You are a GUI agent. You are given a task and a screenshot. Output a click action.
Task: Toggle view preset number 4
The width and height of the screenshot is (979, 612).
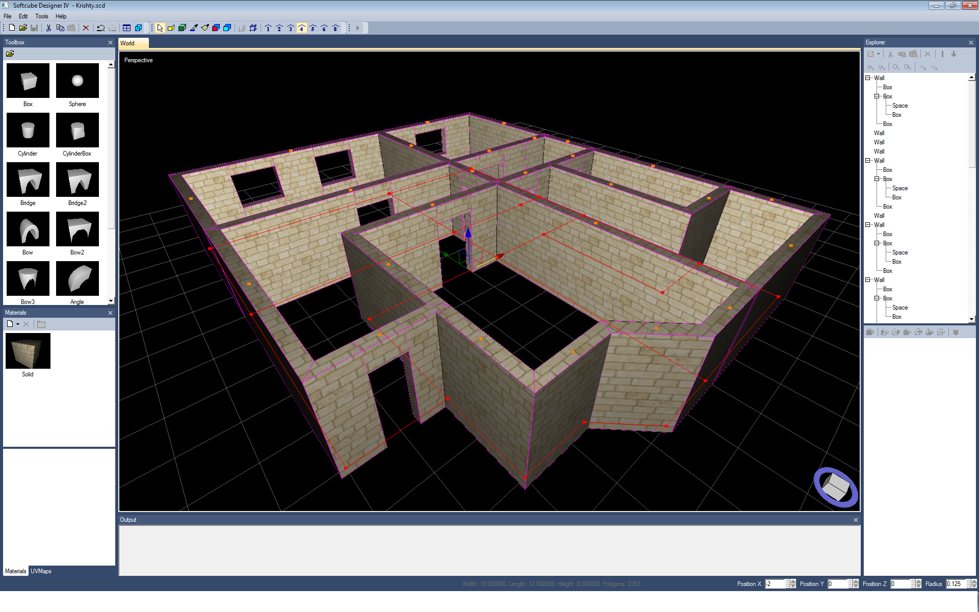coord(302,28)
